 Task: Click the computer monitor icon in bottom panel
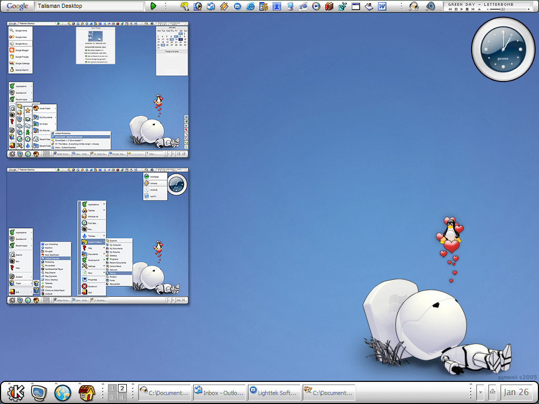point(39,392)
